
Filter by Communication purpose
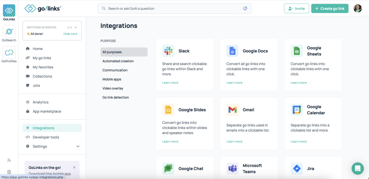click(115, 70)
